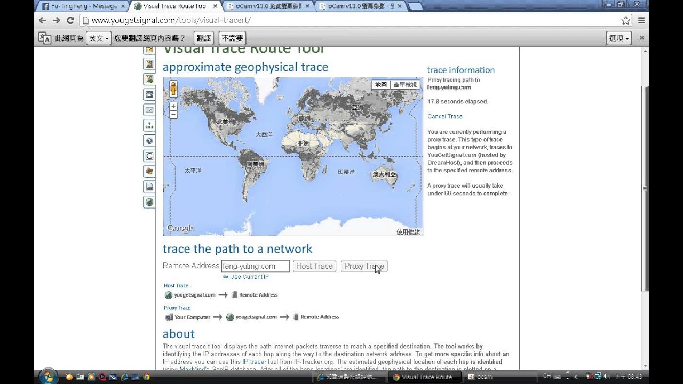
Task: Click the envelope mail icon in the sidebar
Action: (149, 110)
